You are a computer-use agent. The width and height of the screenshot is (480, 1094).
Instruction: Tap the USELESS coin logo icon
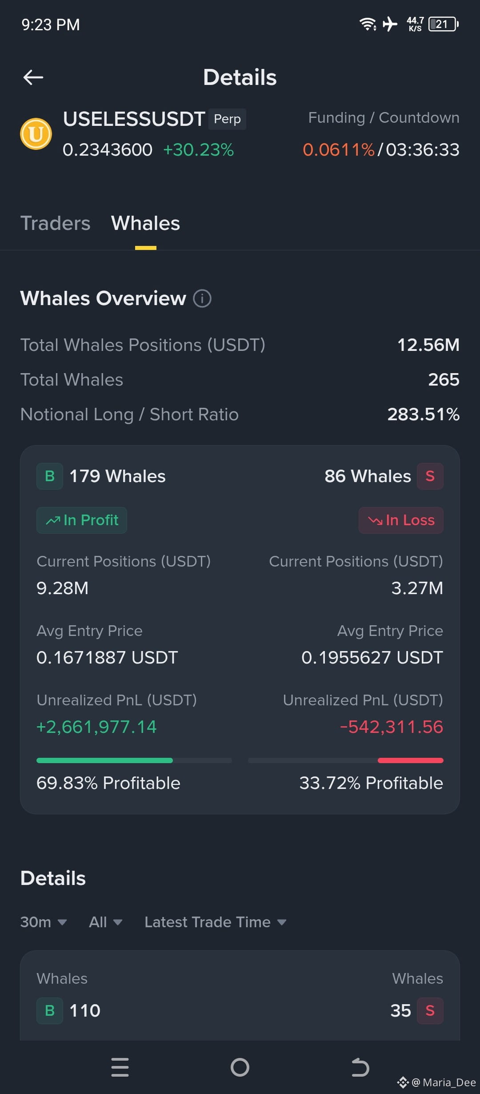point(36,134)
